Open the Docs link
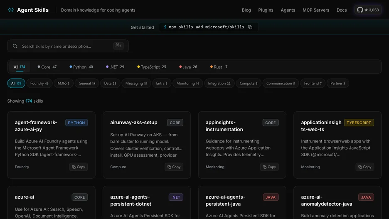Image resolution: width=389 pixels, height=219 pixels. tap(342, 10)
